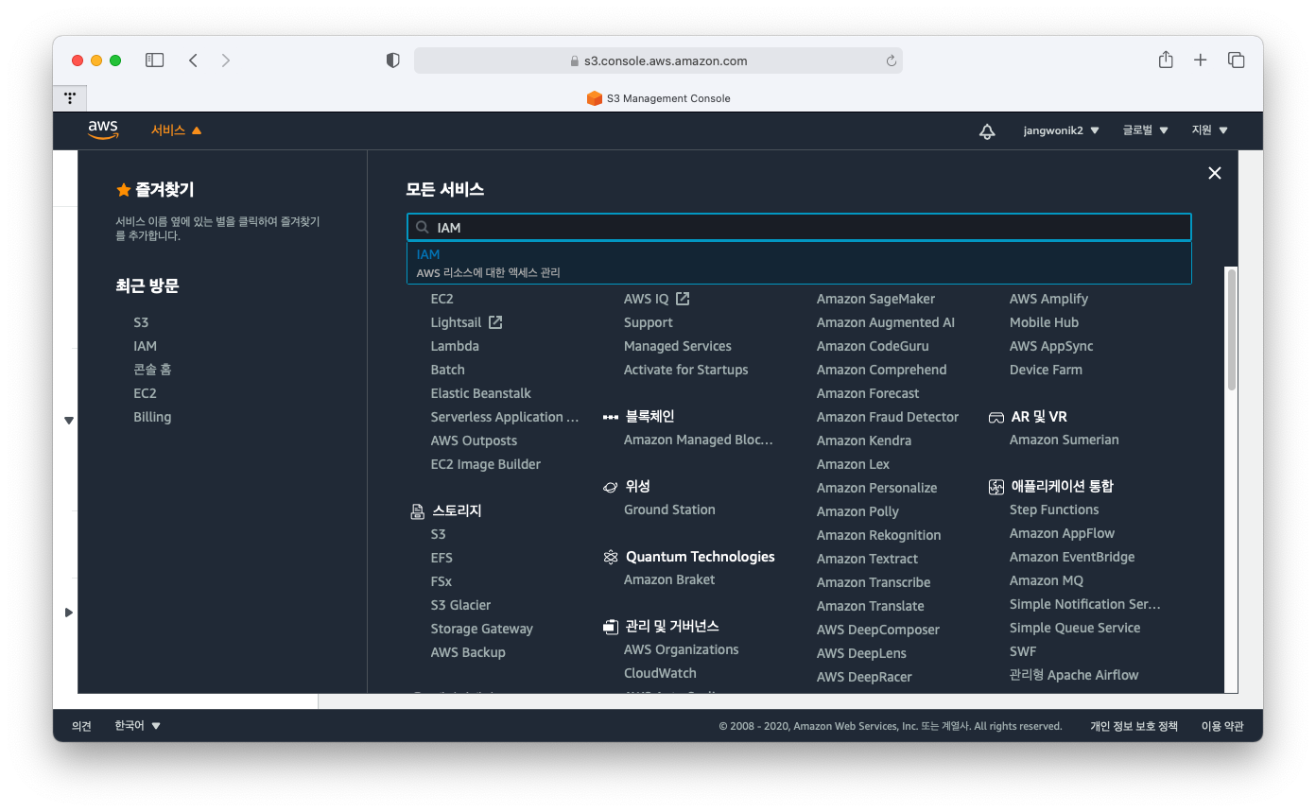Open IAM from recently visited

coord(145,346)
